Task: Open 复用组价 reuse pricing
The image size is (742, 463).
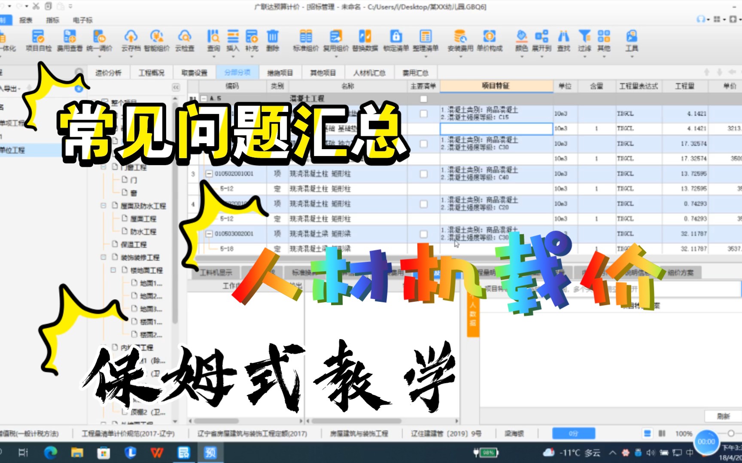Action: (336, 41)
